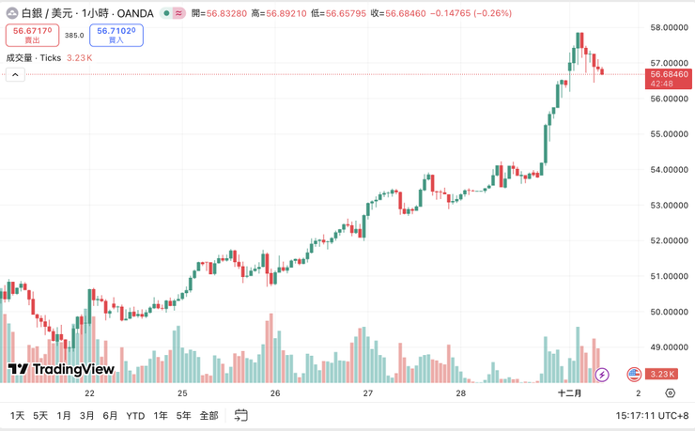Click the green market status dot
Viewport: 695px width, 431px height.
coord(166,13)
